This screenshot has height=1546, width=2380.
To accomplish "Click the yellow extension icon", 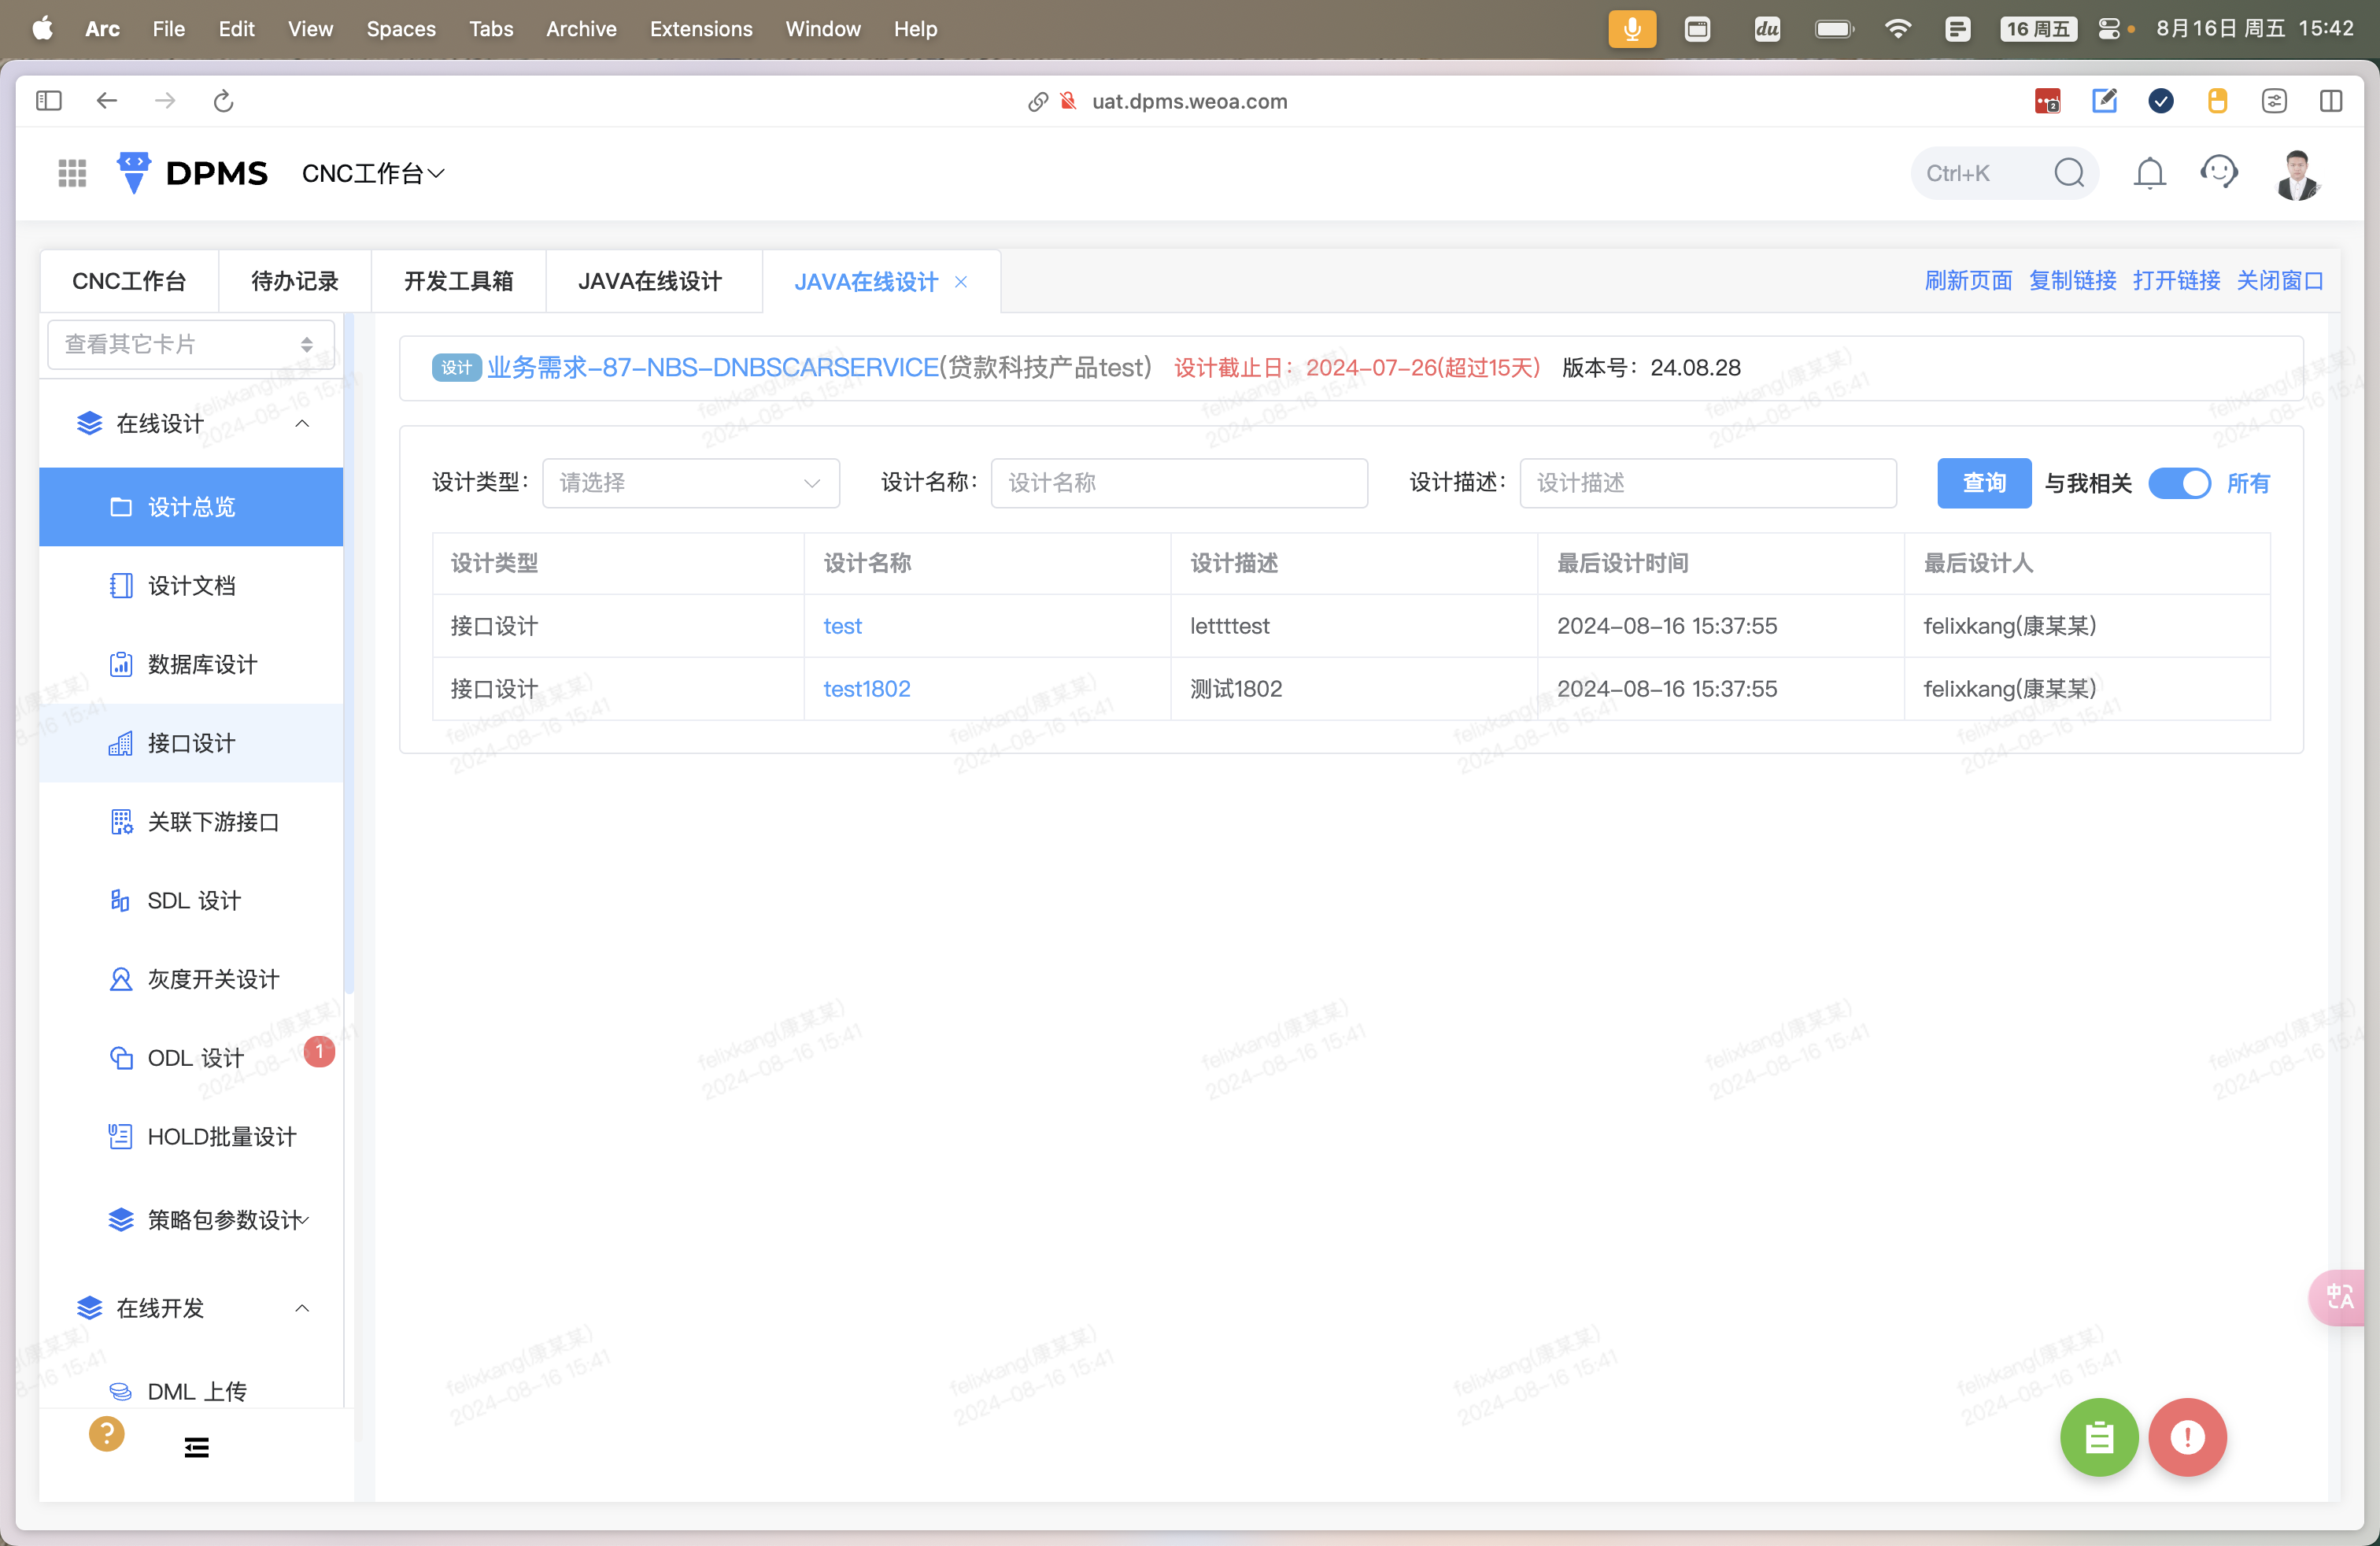I will 2217,101.
